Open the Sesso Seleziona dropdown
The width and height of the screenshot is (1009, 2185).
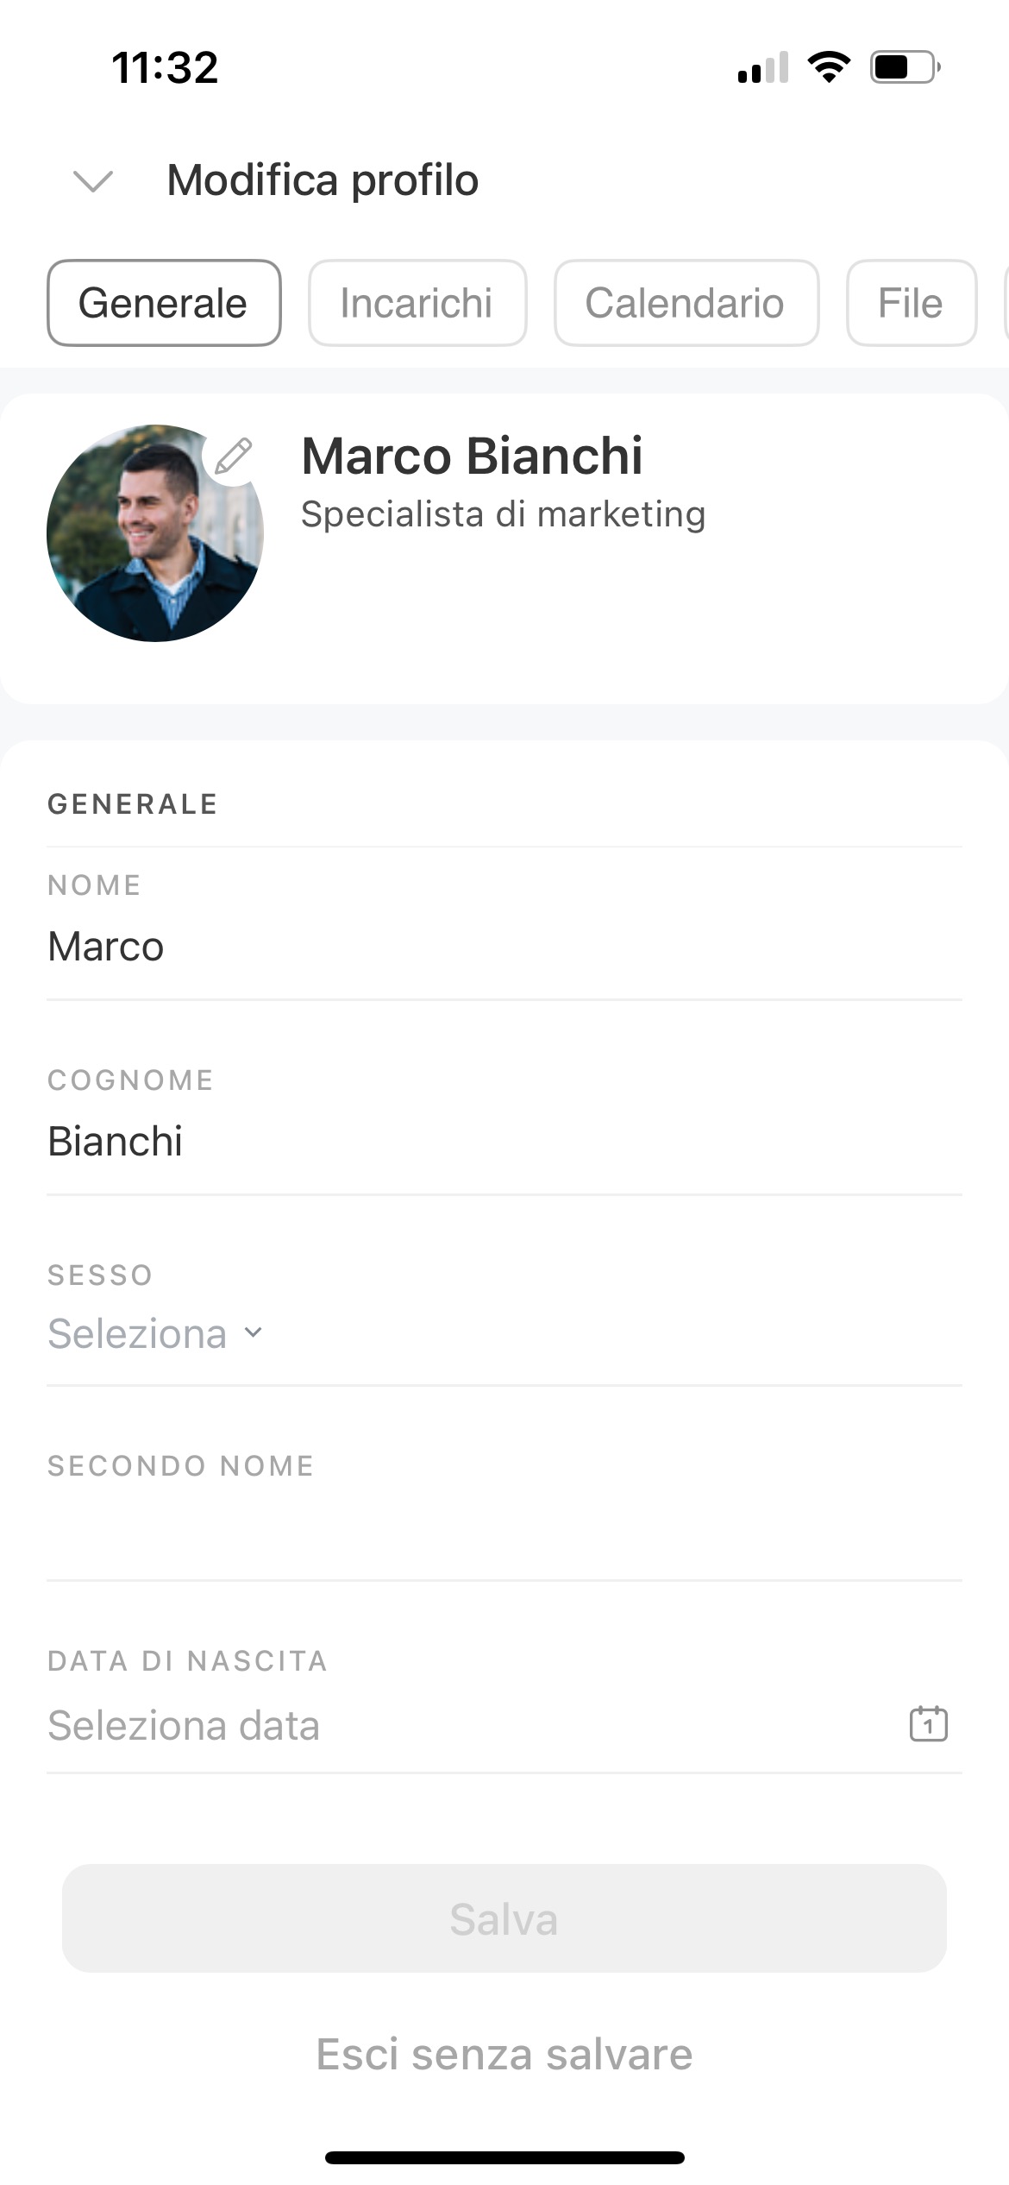(x=155, y=1333)
